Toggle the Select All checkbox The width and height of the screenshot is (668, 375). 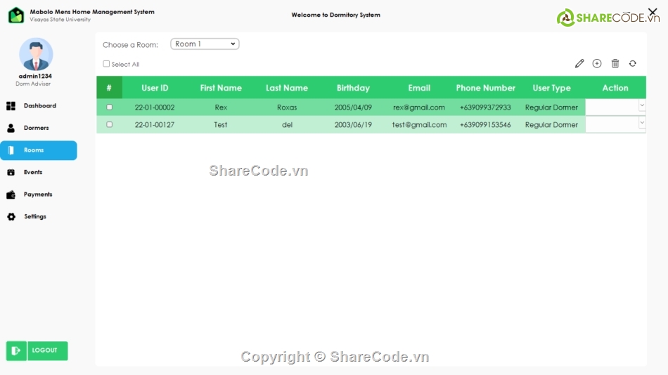pyautogui.click(x=106, y=64)
